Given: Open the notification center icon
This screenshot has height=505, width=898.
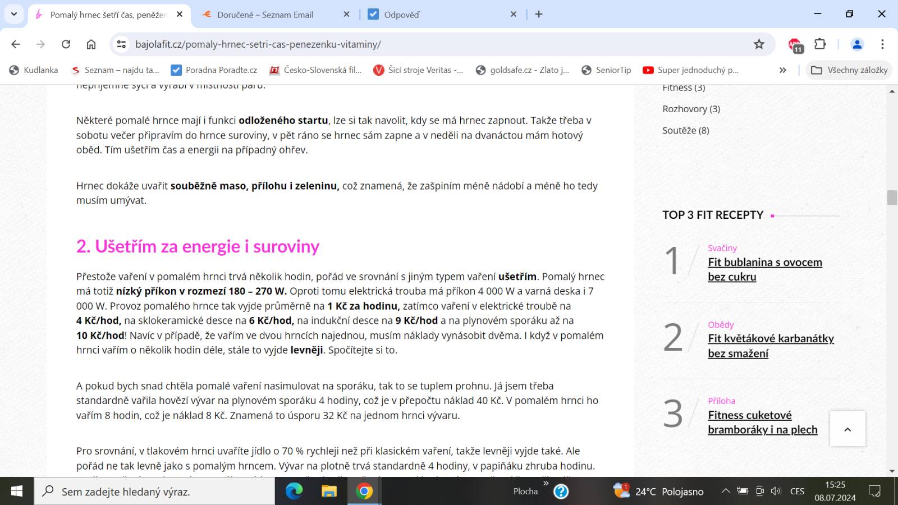Looking at the screenshot, I should [x=874, y=492].
